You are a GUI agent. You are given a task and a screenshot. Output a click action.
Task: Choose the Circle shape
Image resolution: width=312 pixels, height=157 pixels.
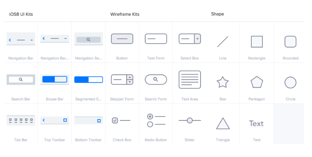point(291,83)
